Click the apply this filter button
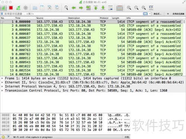Image resolution: width=186 pixels, height=139 pixels. tap(178, 14)
